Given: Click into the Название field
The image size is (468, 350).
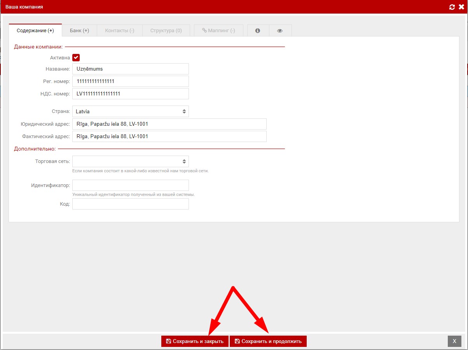Looking at the screenshot, I should (x=130, y=69).
